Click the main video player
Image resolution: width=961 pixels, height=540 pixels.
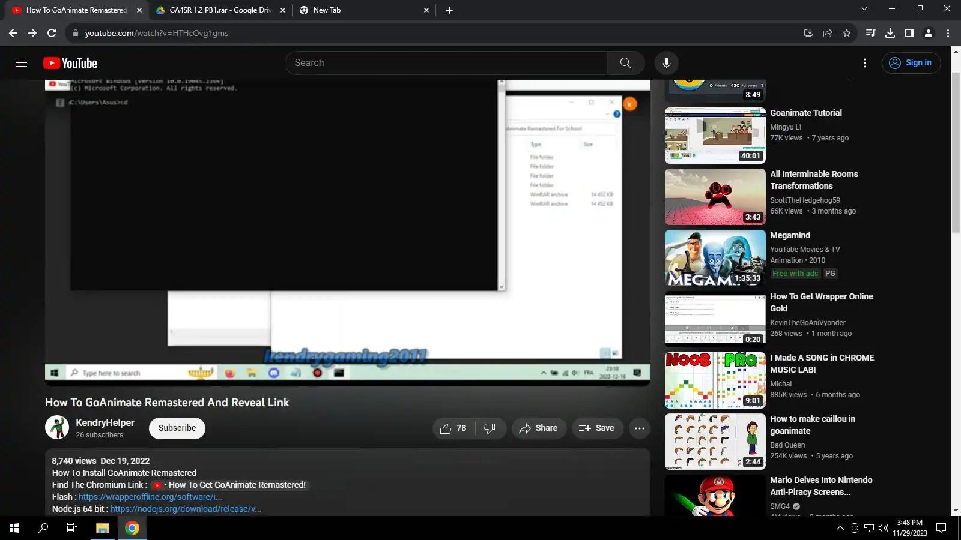pos(348,233)
